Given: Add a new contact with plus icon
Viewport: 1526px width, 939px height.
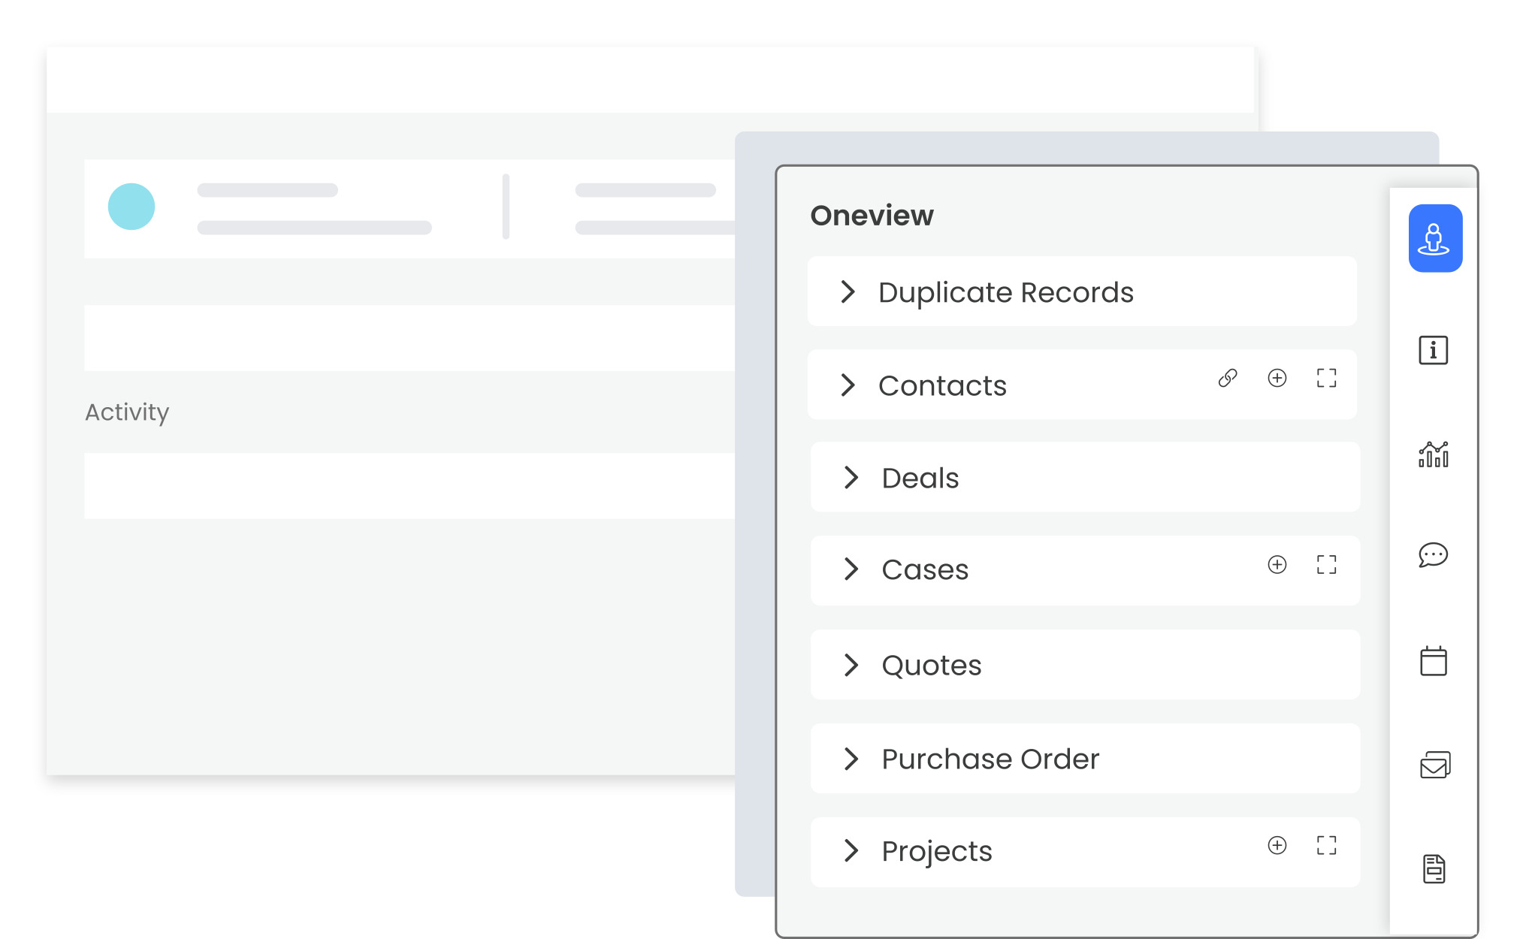Looking at the screenshot, I should point(1277,378).
